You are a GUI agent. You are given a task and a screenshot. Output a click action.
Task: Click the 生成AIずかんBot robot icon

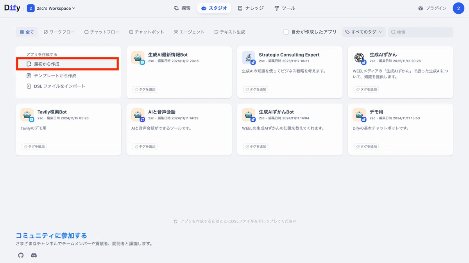click(x=248, y=115)
